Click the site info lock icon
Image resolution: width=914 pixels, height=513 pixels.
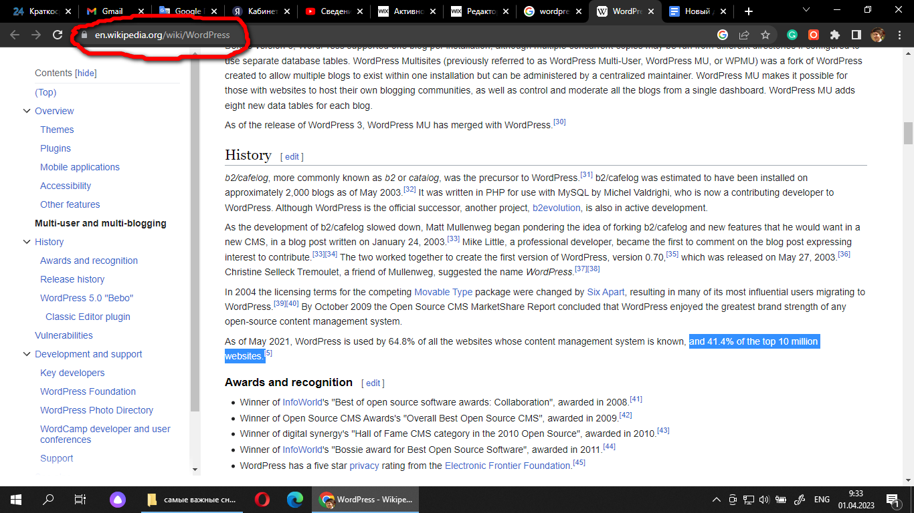click(84, 35)
